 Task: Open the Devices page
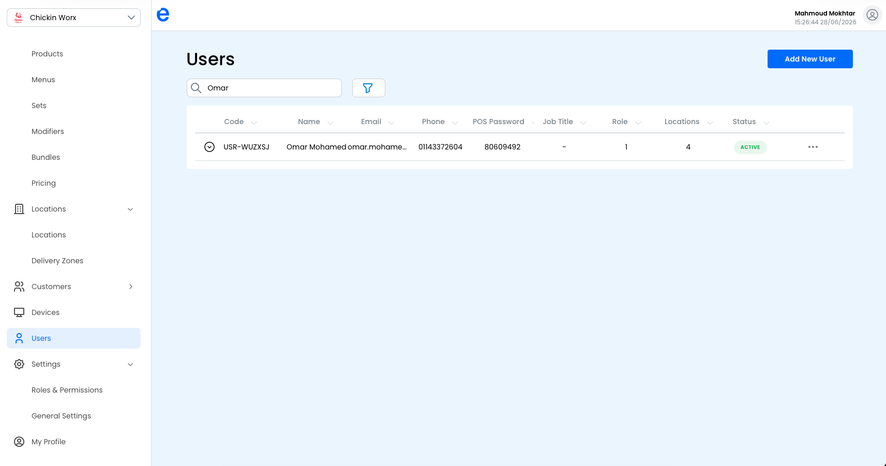(x=46, y=312)
